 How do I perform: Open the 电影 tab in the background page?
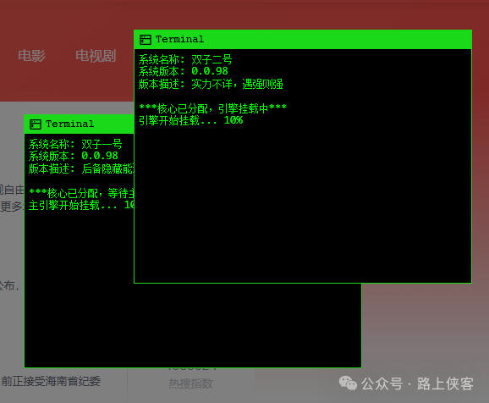point(31,56)
